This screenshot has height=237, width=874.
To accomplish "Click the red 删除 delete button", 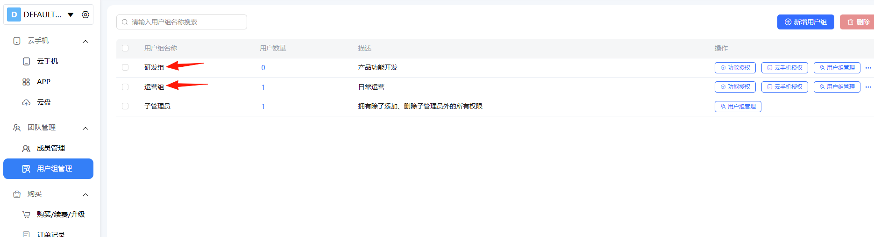I will [858, 22].
